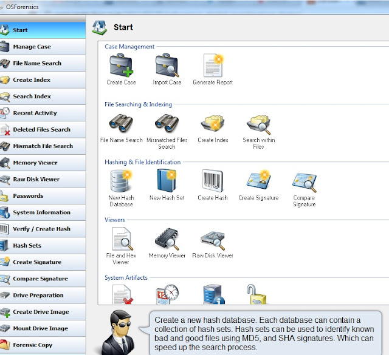Open Recent Activity in sidebar

click(43, 113)
